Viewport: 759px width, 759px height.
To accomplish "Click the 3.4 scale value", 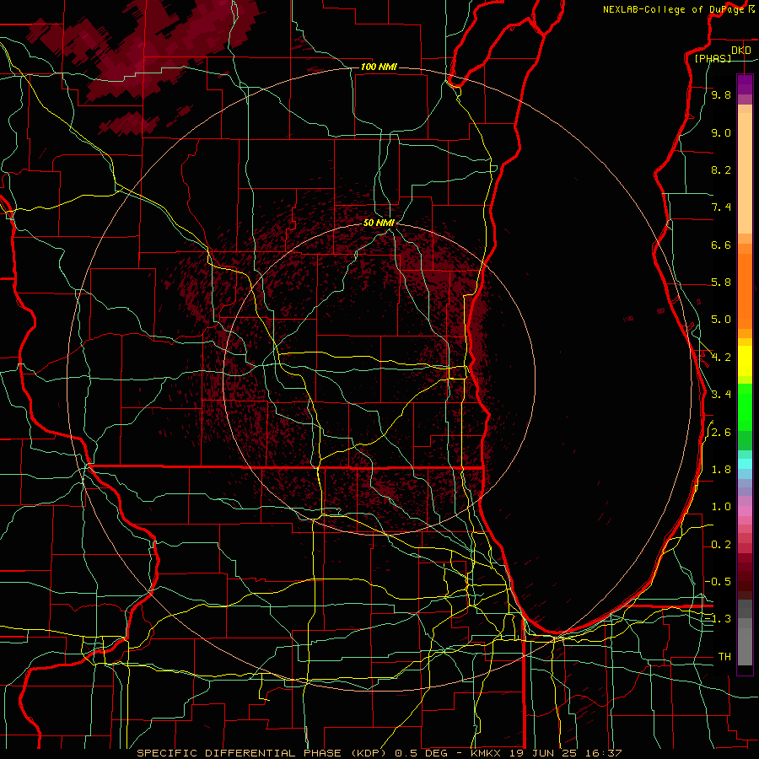I will (x=721, y=395).
